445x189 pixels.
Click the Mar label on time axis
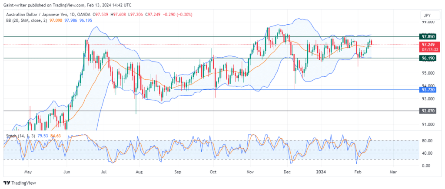pyautogui.click(x=393, y=172)
